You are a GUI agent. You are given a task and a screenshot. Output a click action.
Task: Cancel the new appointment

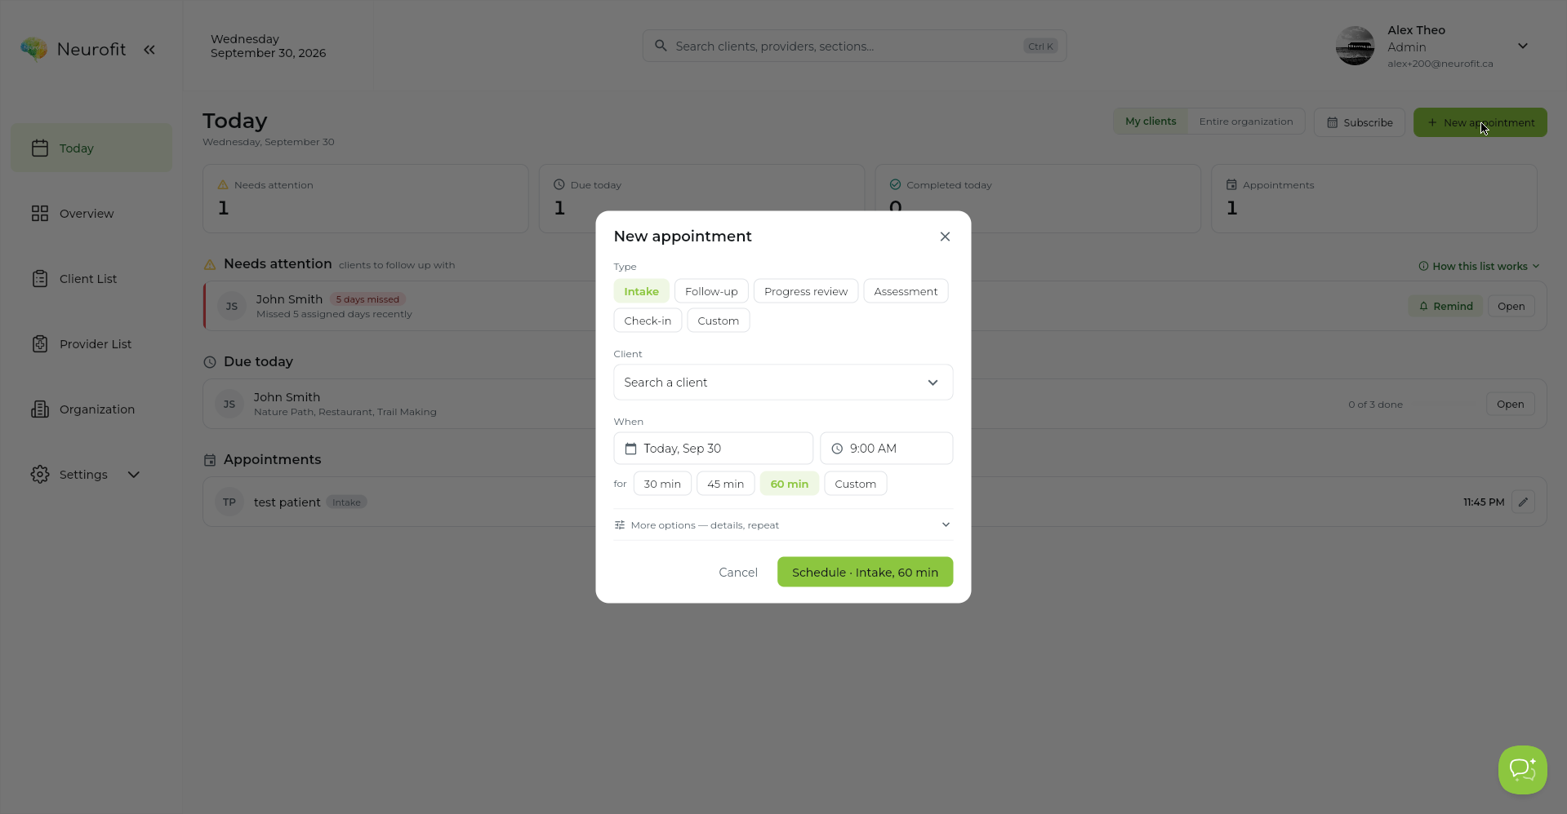point(738,573)
